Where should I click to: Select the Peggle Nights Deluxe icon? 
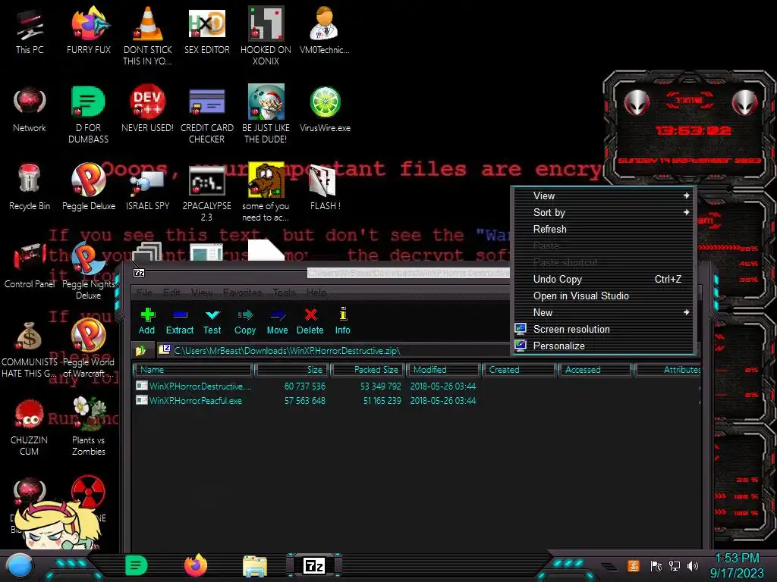tap(89, 271)
